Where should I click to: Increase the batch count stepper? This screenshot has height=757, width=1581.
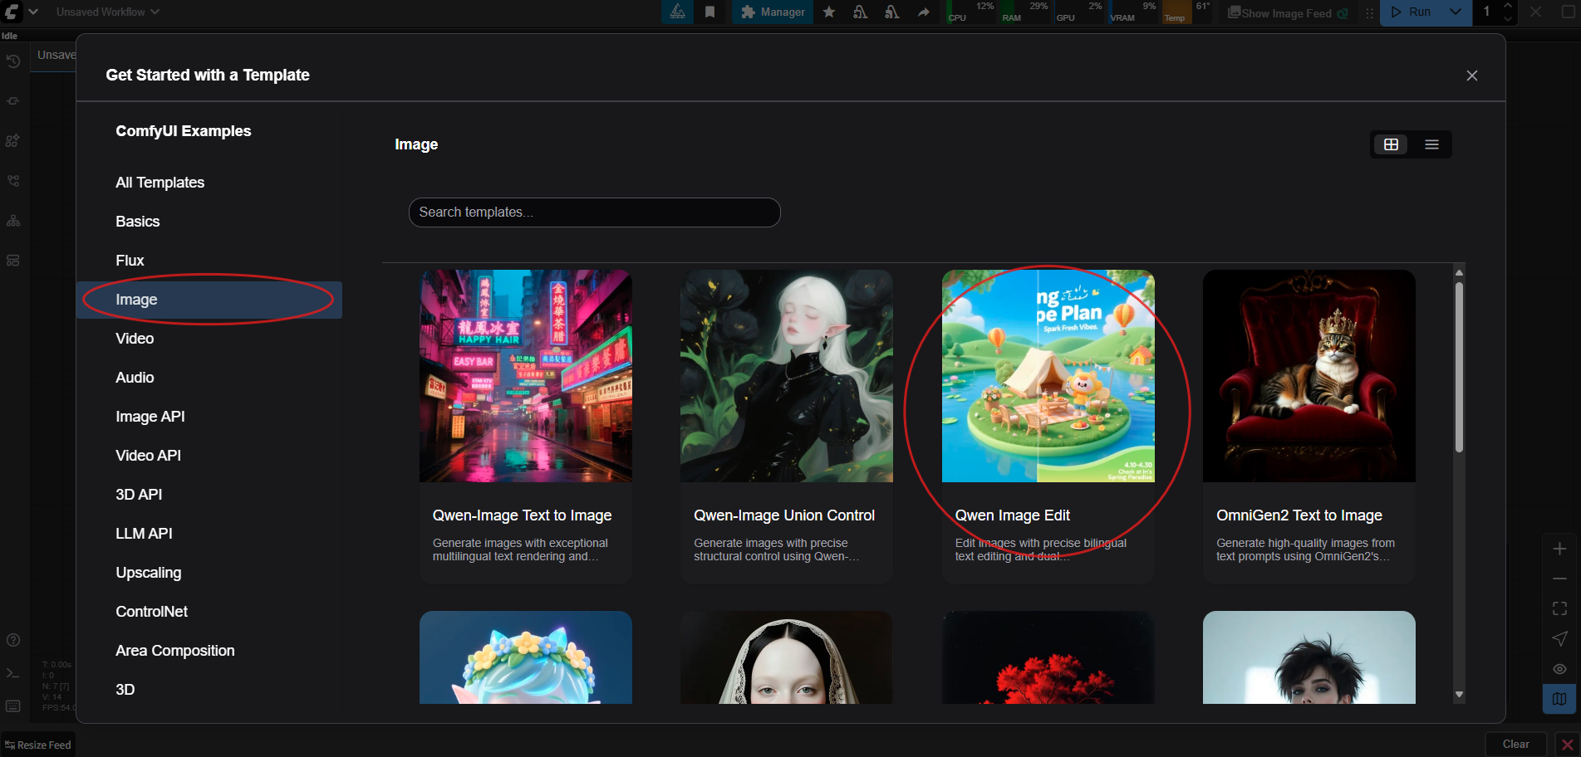tap(1508, 6)
